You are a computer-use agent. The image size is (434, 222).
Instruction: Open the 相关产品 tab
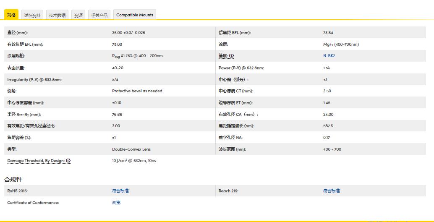tap(99, 15)
